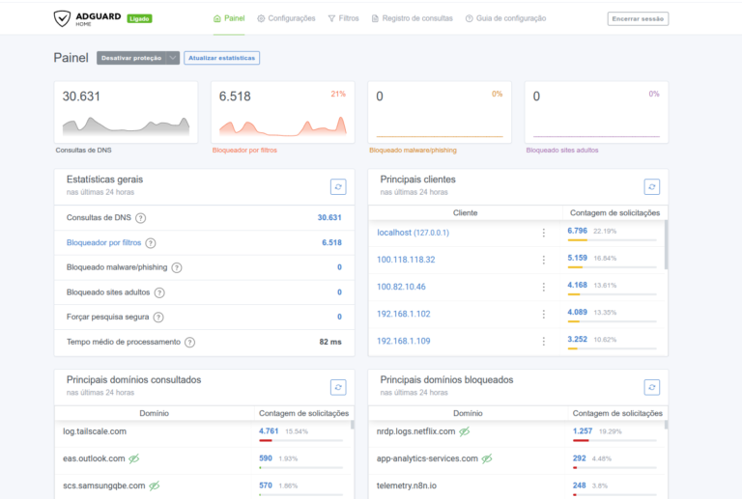The image size is (742, 499).
Task: Refresh the Principais domínios consultados panel
Action: tap(338, 387)
